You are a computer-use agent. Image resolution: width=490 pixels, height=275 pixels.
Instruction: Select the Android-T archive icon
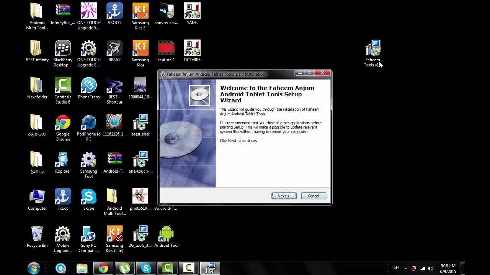click(x=114, y=162)
